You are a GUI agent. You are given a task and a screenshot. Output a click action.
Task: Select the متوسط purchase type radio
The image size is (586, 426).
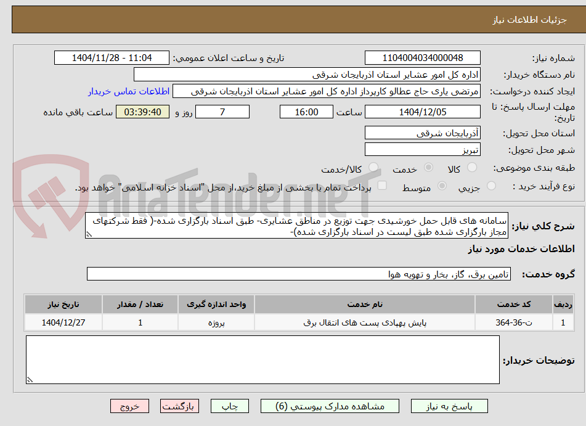(x=442, y=186)
